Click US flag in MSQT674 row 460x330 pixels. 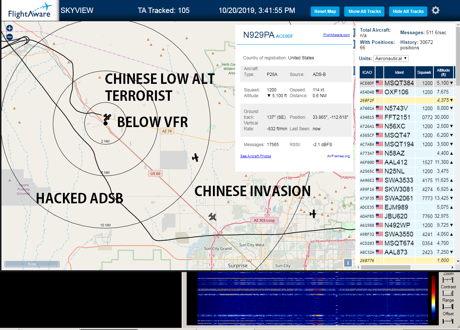coord(379,243)
